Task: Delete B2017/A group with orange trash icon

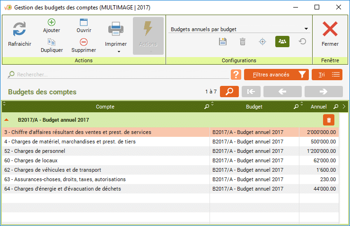Action: point(329,120)
